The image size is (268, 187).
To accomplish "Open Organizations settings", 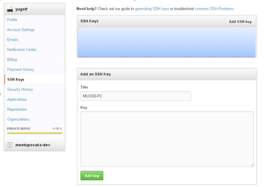I will 18,119.
